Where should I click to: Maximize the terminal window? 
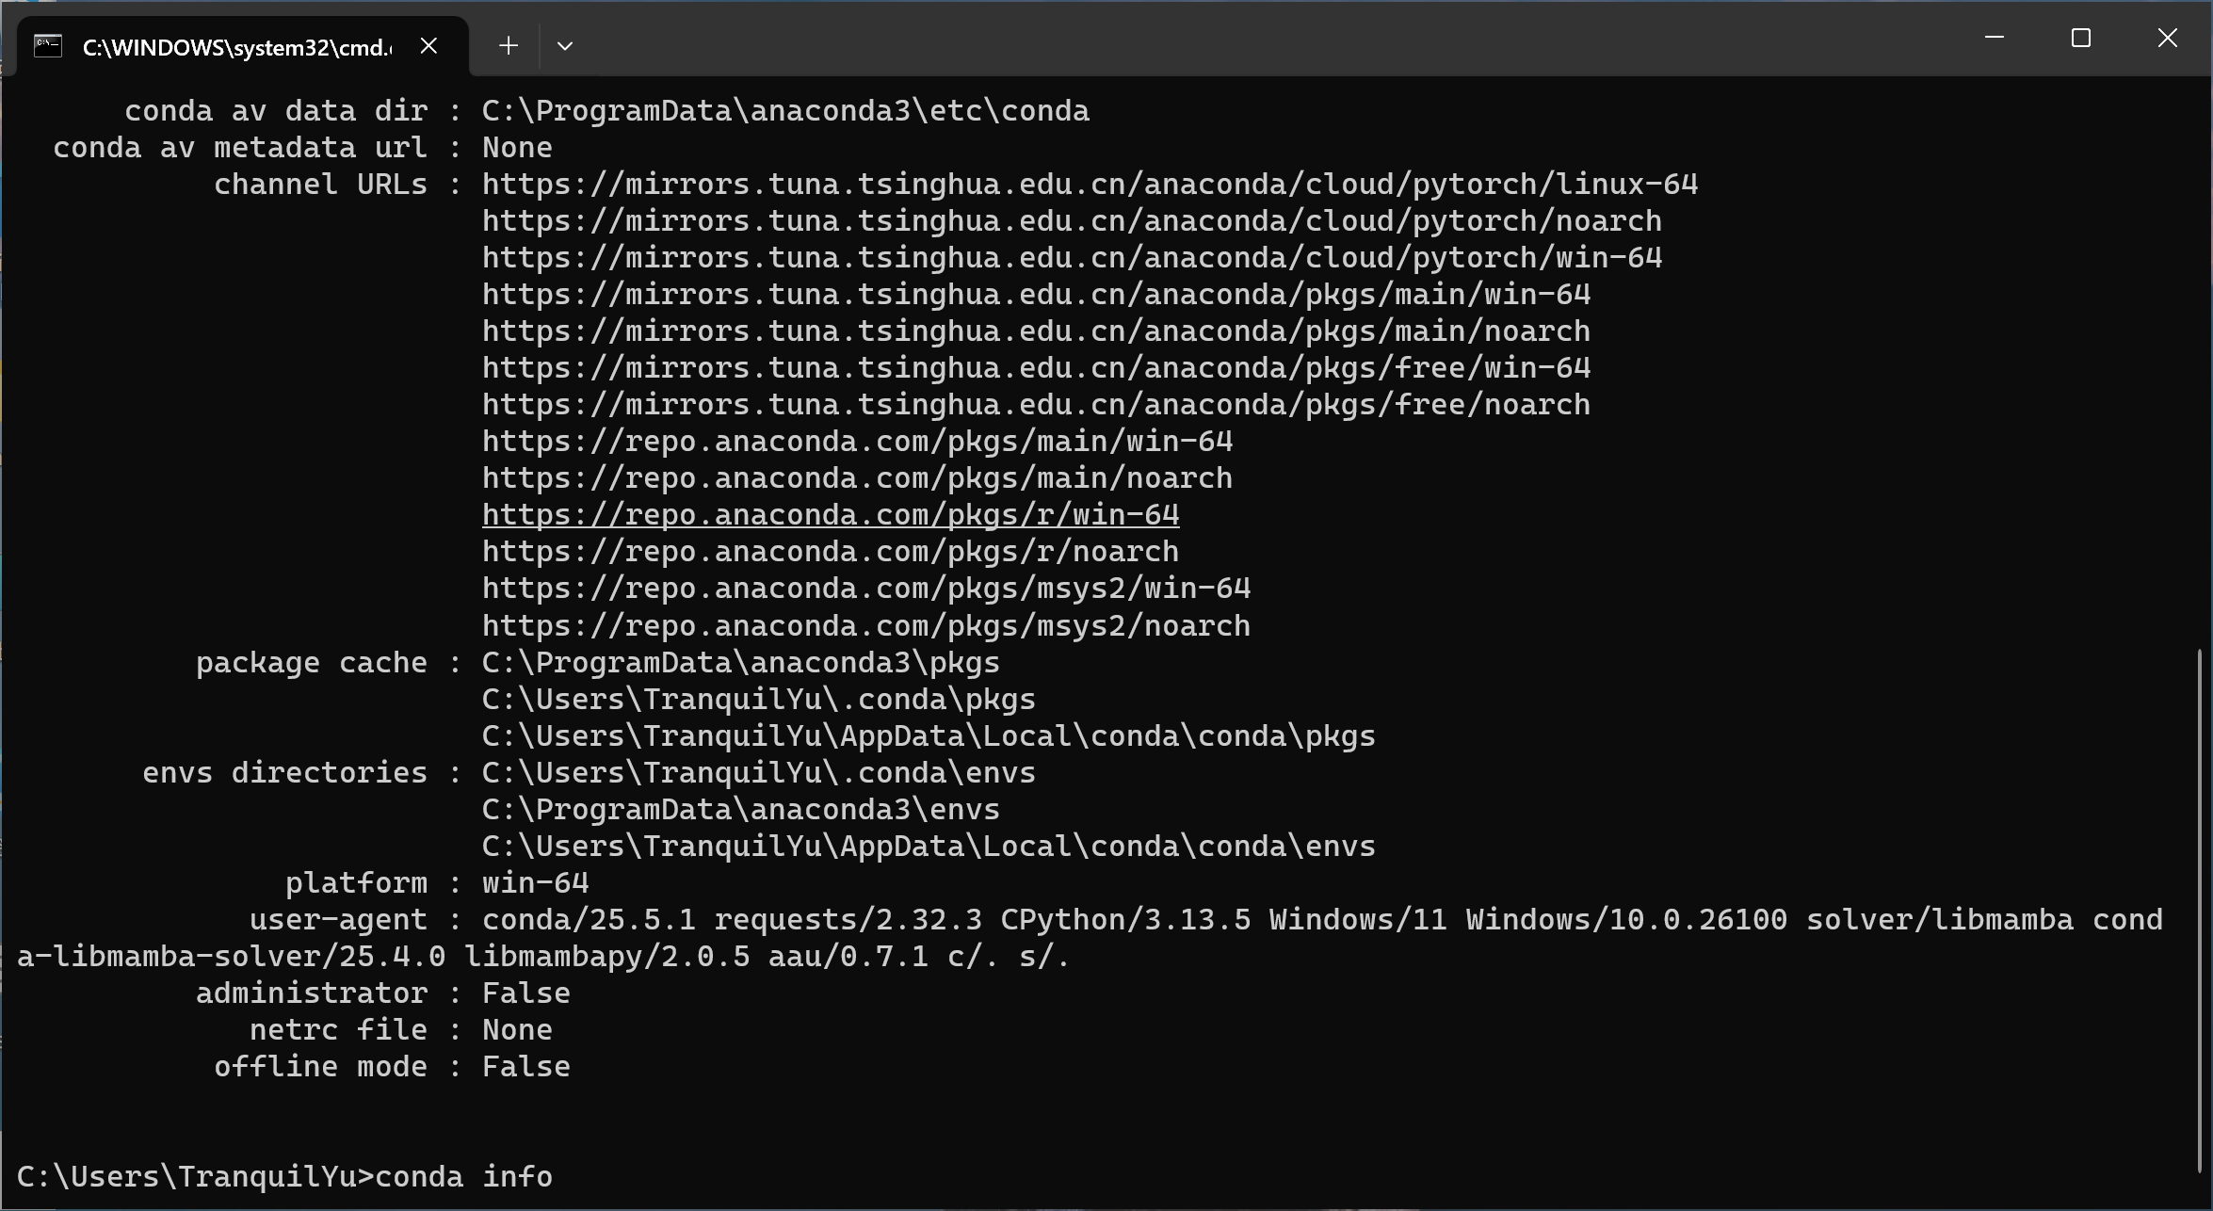(x=2080, y=39)
